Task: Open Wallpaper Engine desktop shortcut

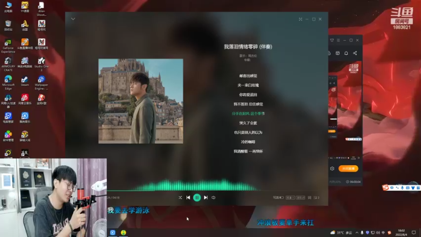Action: [42, 83]
